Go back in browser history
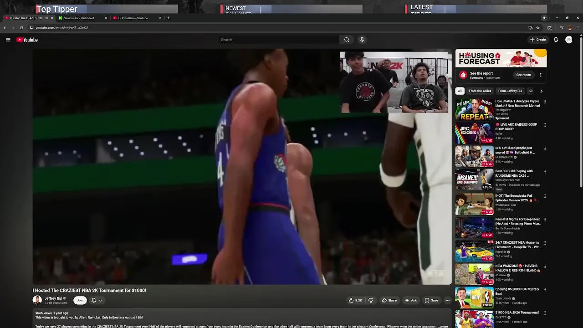 tap(5, 28)
